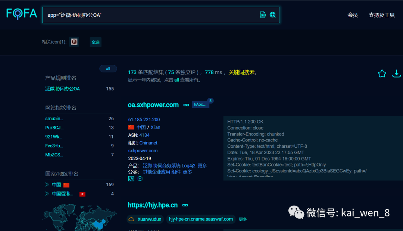Image resolution: width=403 pixels, height=231 pixels.
Task: Filter by 泛微-协同办公OA product rule
Action: click(62, 89)
